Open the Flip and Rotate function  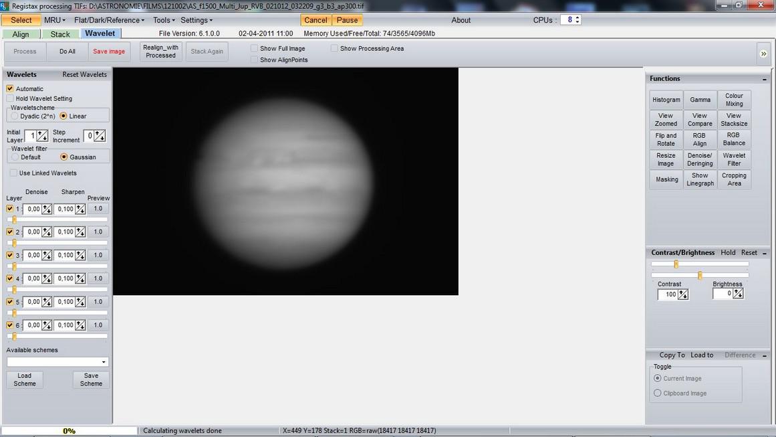point(666,139)
